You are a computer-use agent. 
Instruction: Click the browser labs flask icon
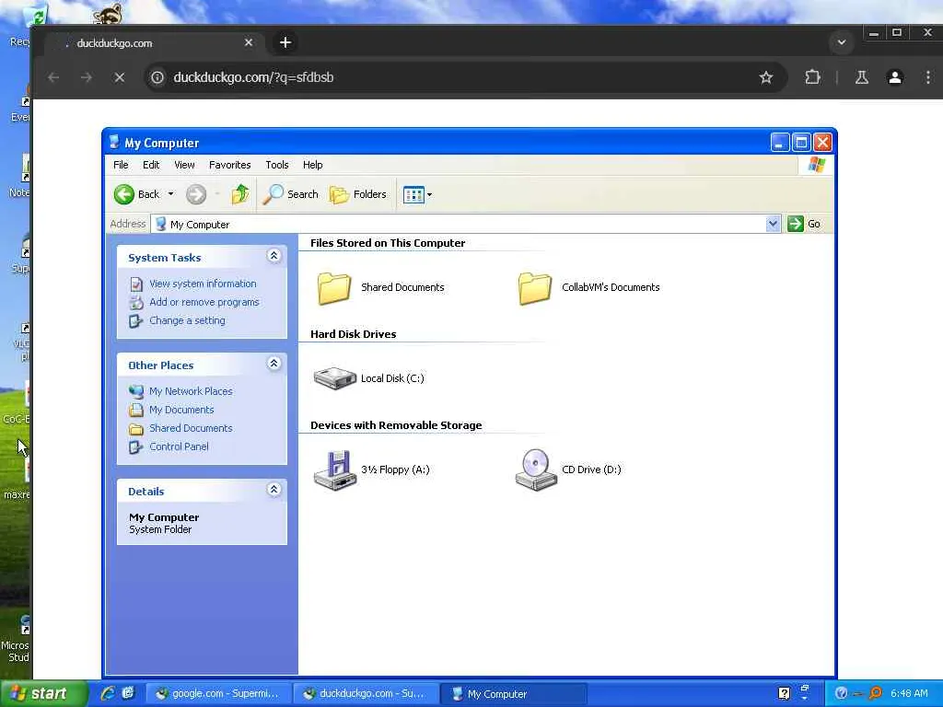[862, 77]
